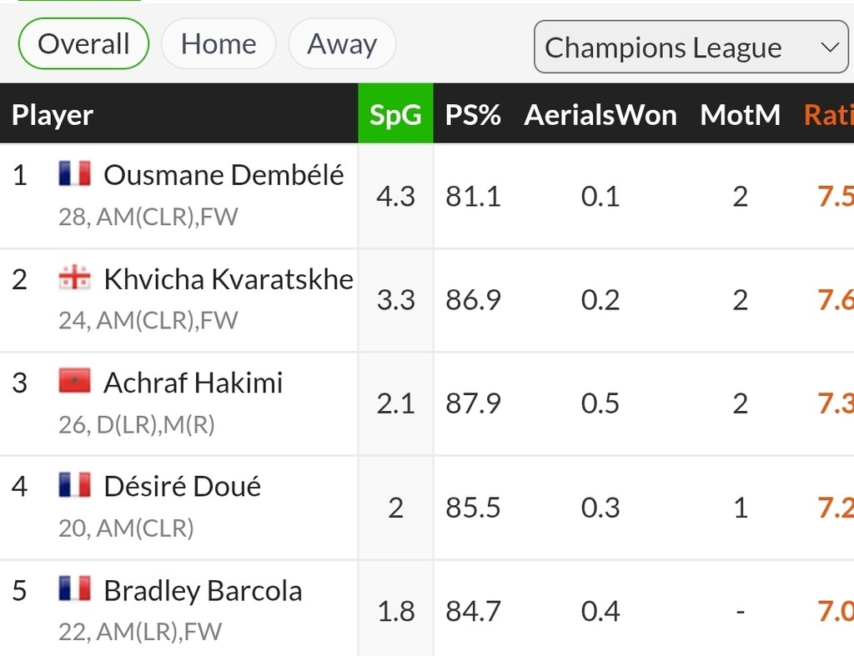Image resolution: width=854 pixels, height=656 pixels.
Task: Click the dropdown chevron arrow
Action: [x=830, y=48]
